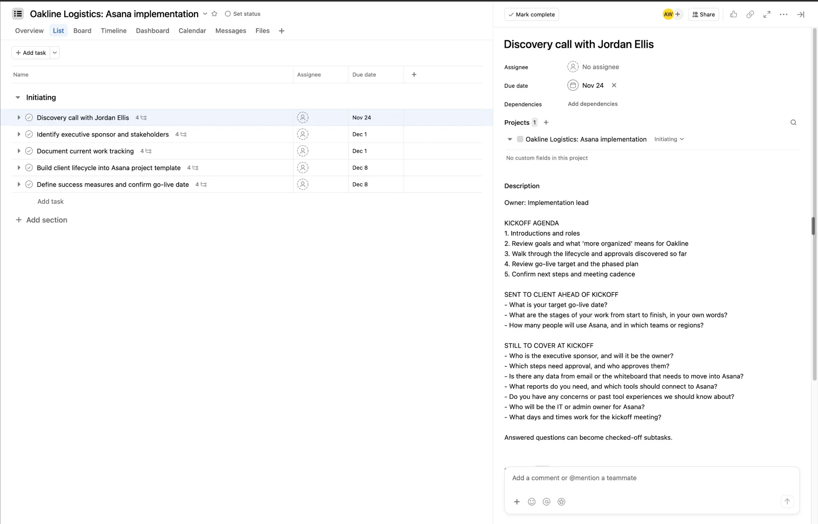Click Add dependencies link

593,104
